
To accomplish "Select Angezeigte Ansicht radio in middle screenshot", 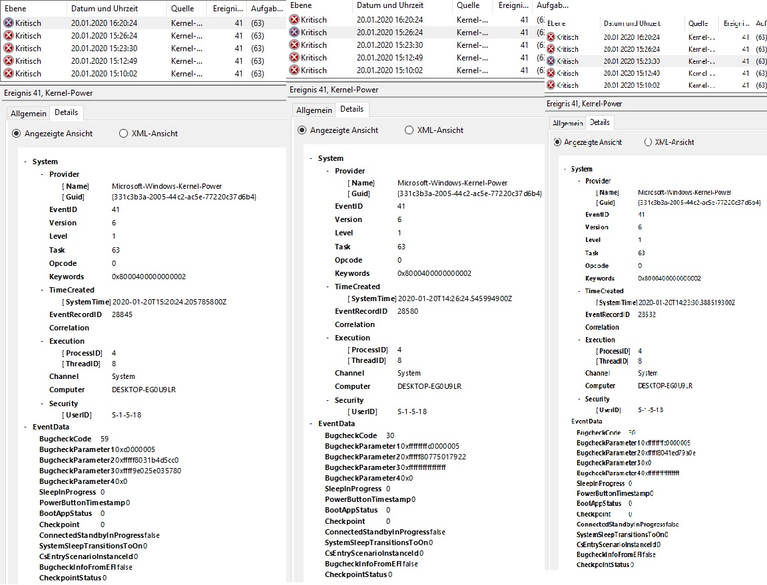I will coord(302,130).
